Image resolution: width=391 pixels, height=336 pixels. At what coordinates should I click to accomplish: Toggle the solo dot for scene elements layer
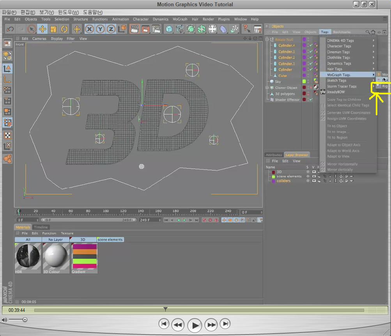(308, 176)
